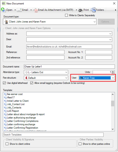118x152 pixels.
Task: Click the Document name field
Action: [69, 67]
